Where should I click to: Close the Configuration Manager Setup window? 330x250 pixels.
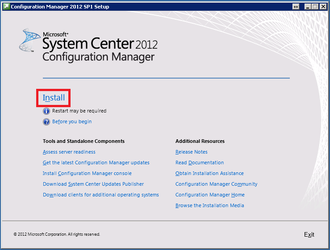click(323, 7)
